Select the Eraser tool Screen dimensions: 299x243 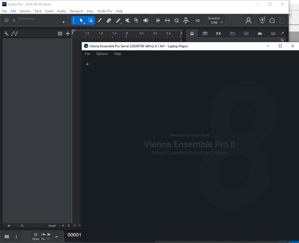click(109, 20)
